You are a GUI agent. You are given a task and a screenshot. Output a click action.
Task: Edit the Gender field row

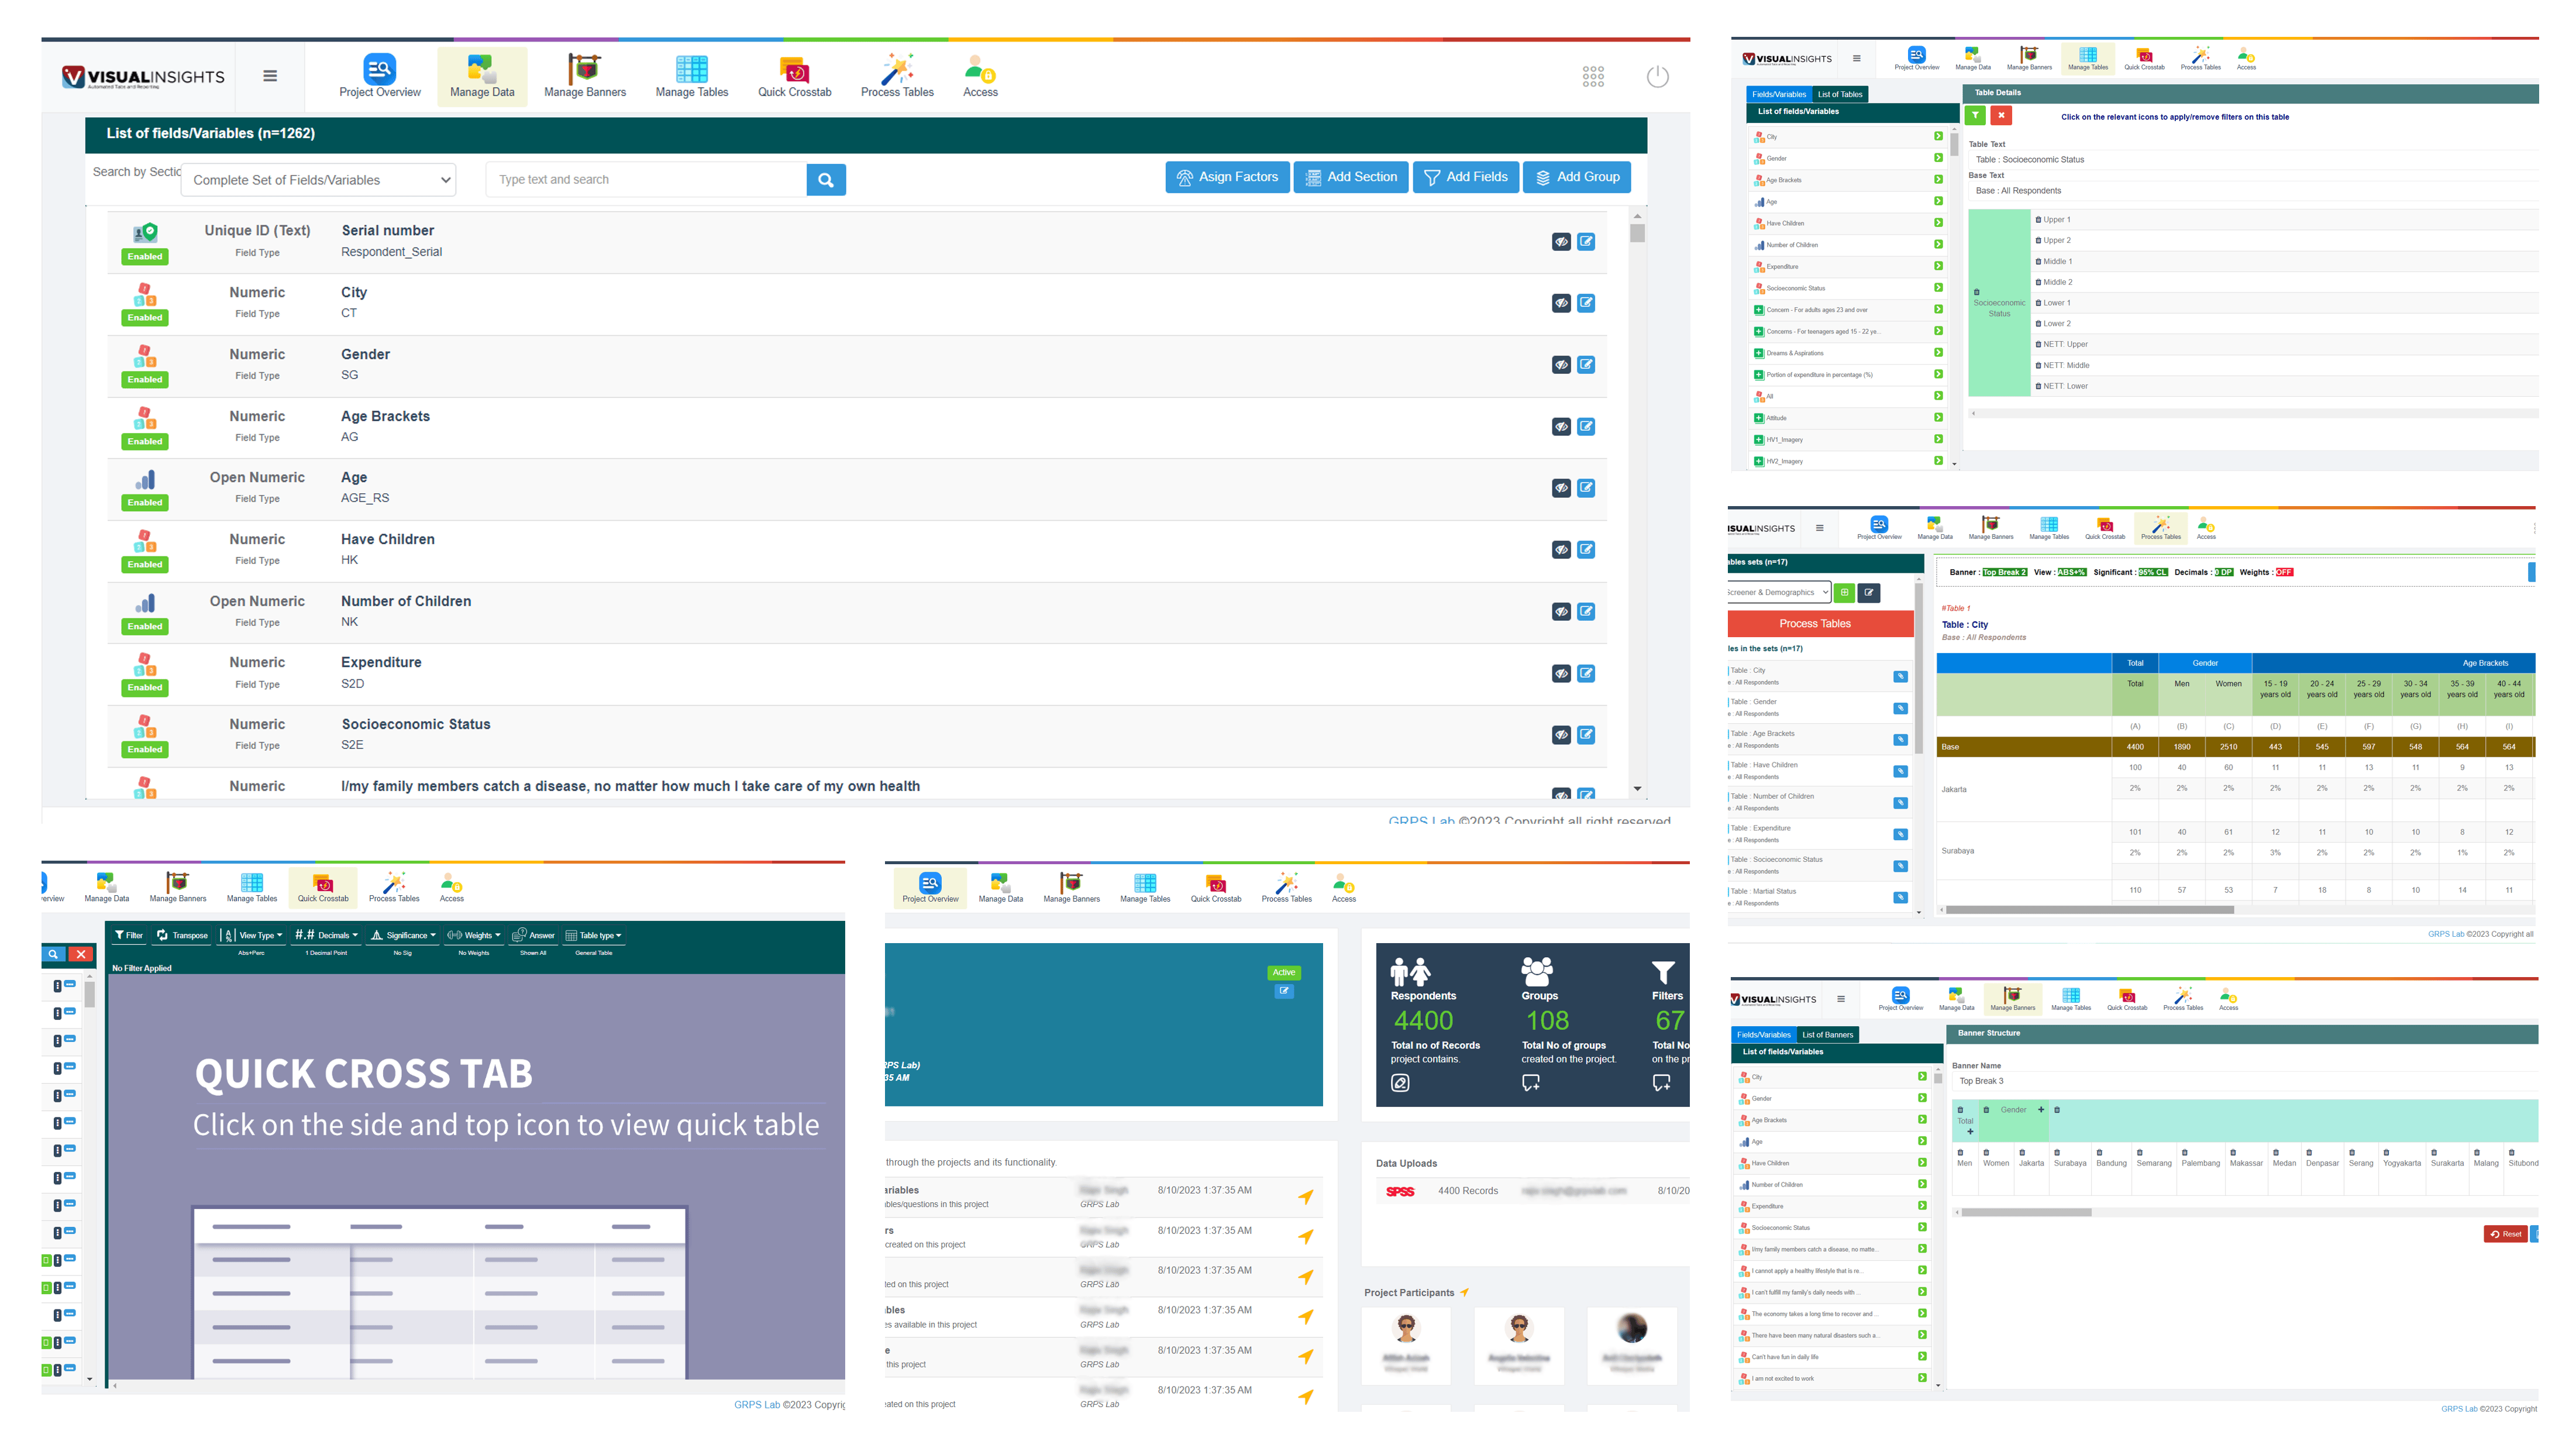pyautogui.click(x=1586, y=365)
